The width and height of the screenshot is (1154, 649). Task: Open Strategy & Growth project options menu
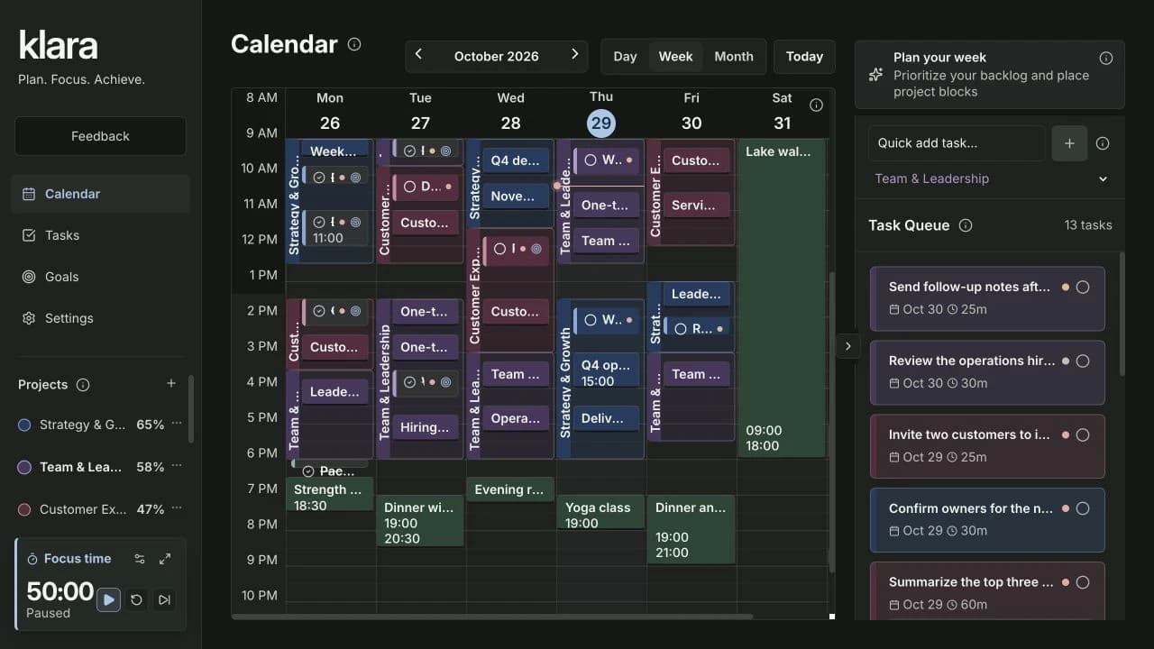177,424
